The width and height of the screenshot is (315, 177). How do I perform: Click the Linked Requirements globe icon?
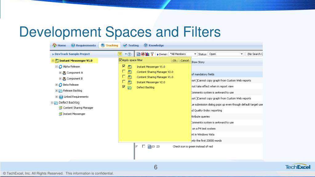click(61, 97)
